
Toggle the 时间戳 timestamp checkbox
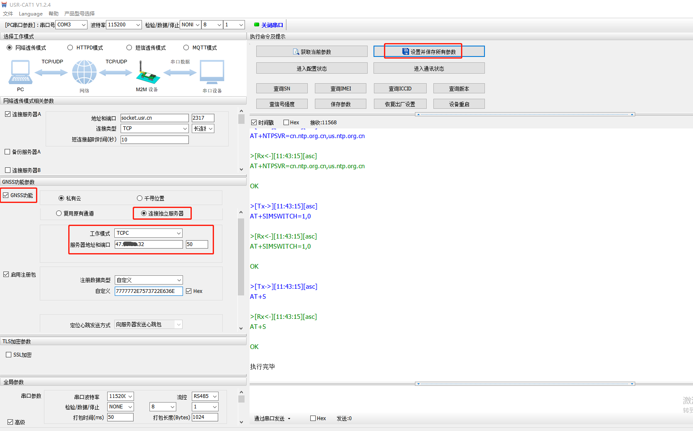(254, 123)
